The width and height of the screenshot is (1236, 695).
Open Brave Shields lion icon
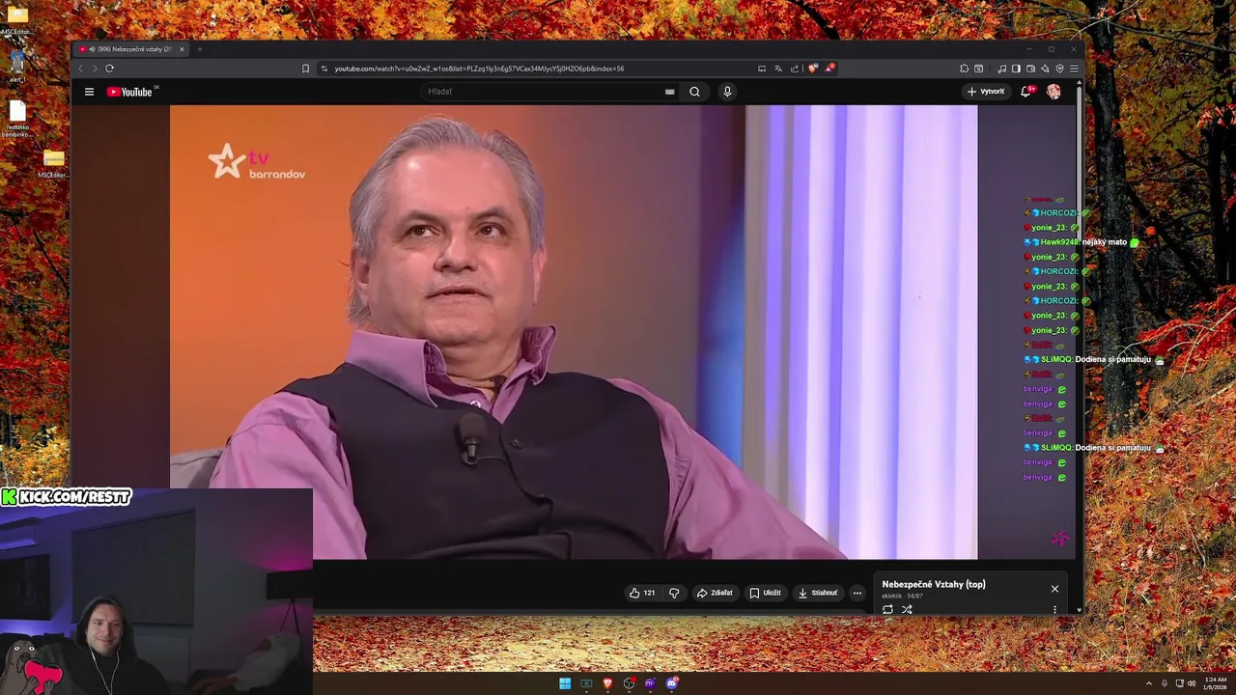tap(813, 69)
